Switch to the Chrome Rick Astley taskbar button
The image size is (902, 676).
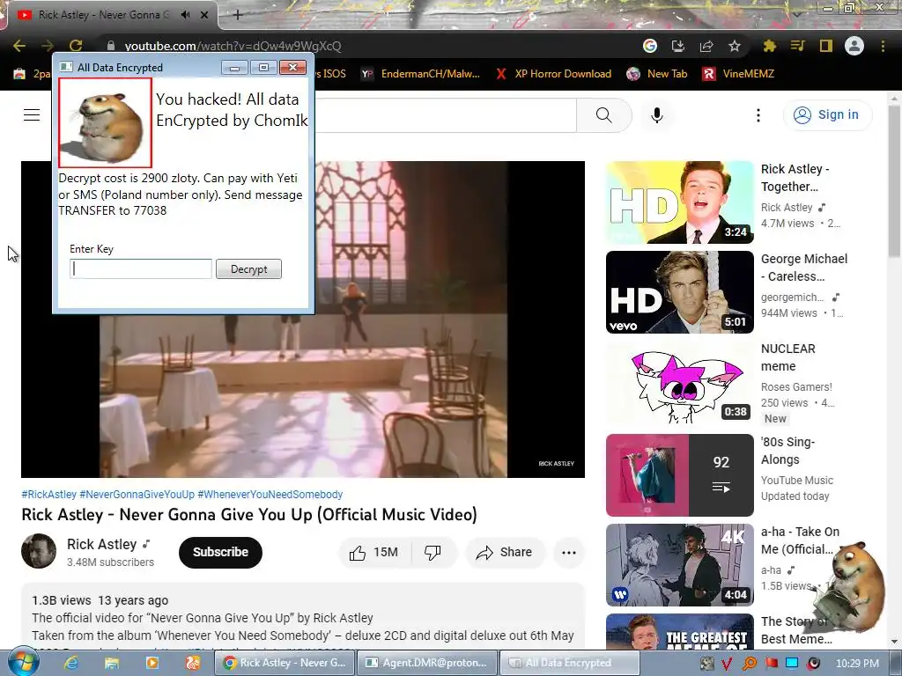[285, 663]
